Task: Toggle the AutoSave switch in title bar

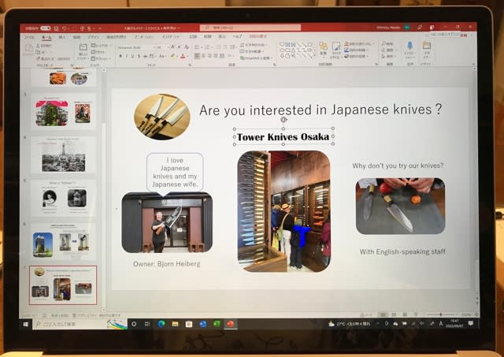Action: 46,28
